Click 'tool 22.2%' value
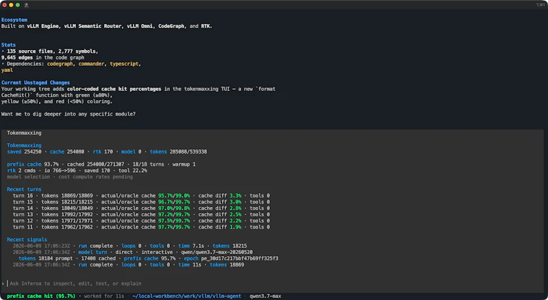 (133, 171)
